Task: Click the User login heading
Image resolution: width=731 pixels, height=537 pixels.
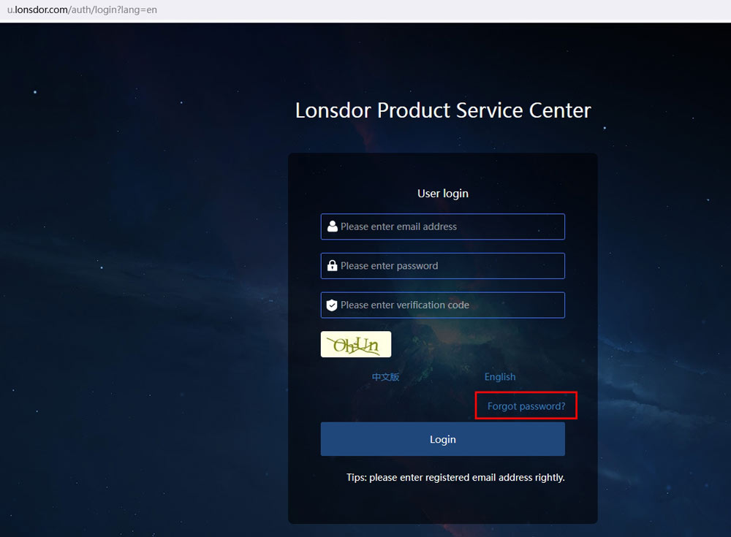Action: [443, 194]
